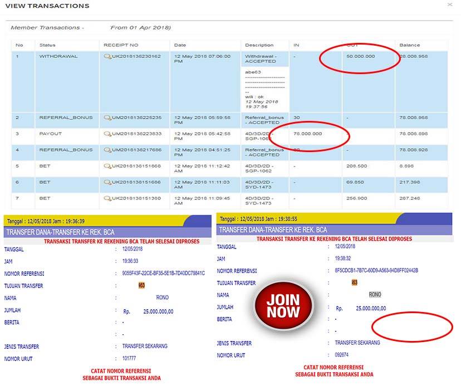The image size is (461, 390).
Task: View receipt icon for UK2018136151868
Action: (x=107, y=166)
